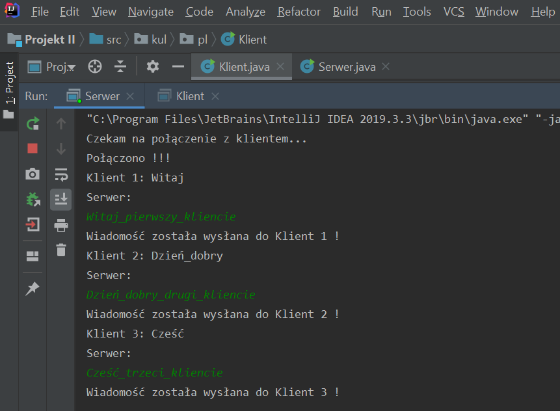560x411 pixels.
Task: Toggle soft-wrap in console output
Action: (x=61, y=175)
